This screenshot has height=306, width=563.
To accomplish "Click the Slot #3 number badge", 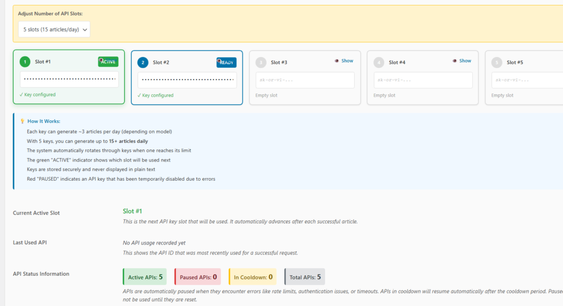I will click(x=261, y=63).
